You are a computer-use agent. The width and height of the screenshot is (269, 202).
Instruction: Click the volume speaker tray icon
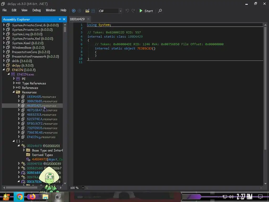pos(231,197)
